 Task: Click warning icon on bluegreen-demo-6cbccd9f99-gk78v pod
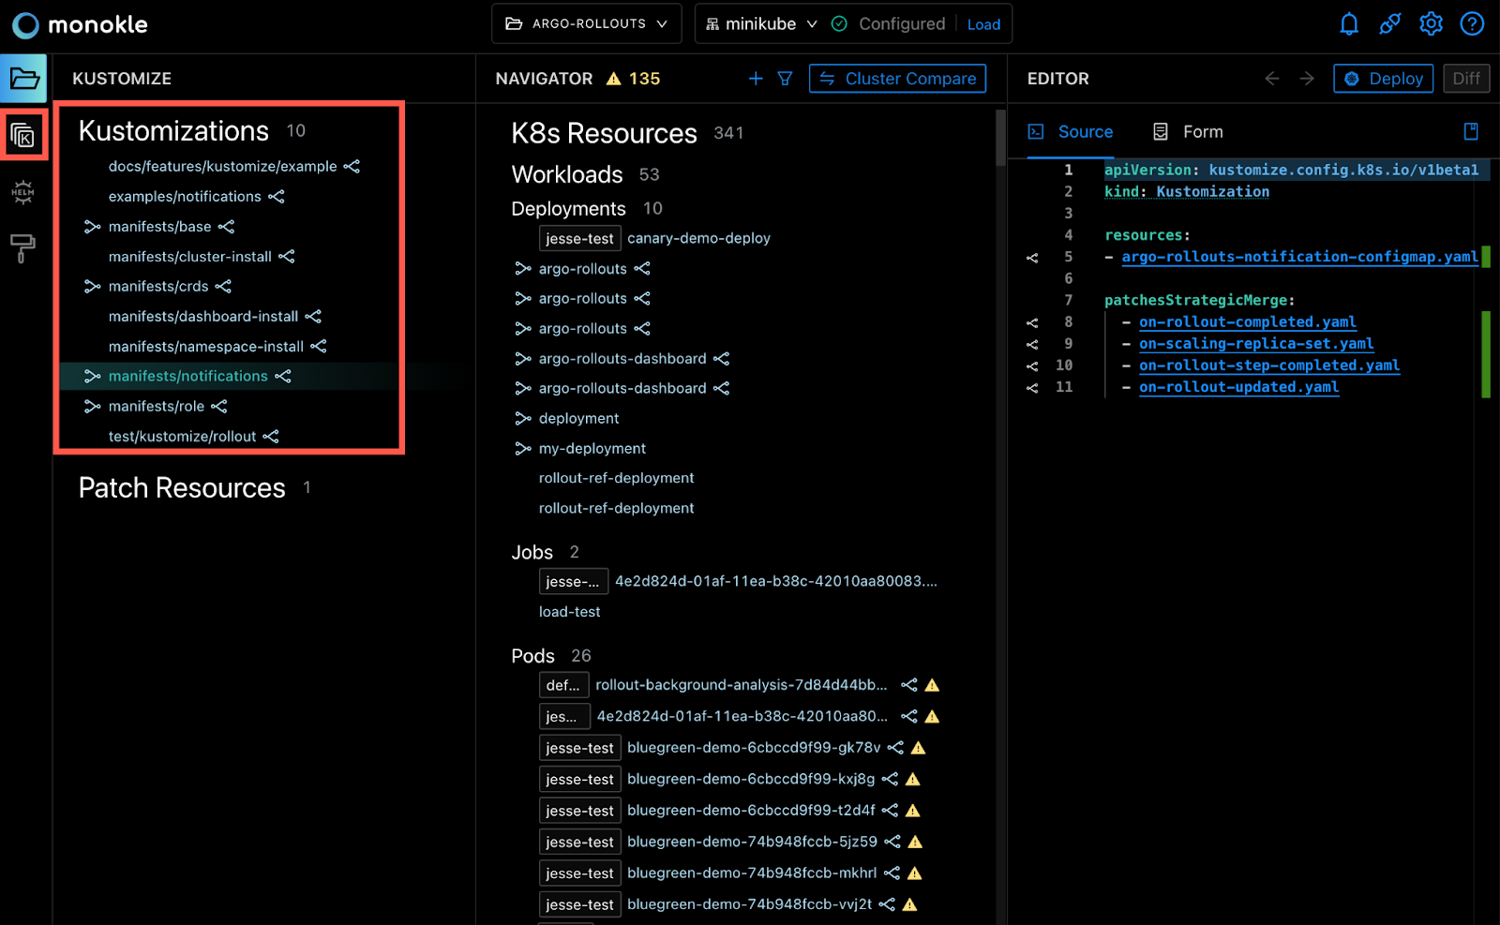pos(919,748)
